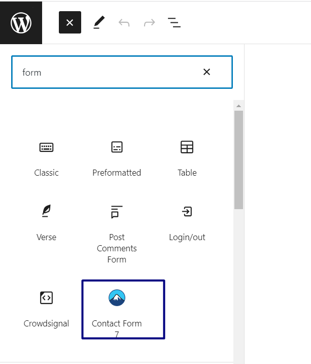Insert the Login/out block
Screen dimensions: 311x364
(187, 224)
